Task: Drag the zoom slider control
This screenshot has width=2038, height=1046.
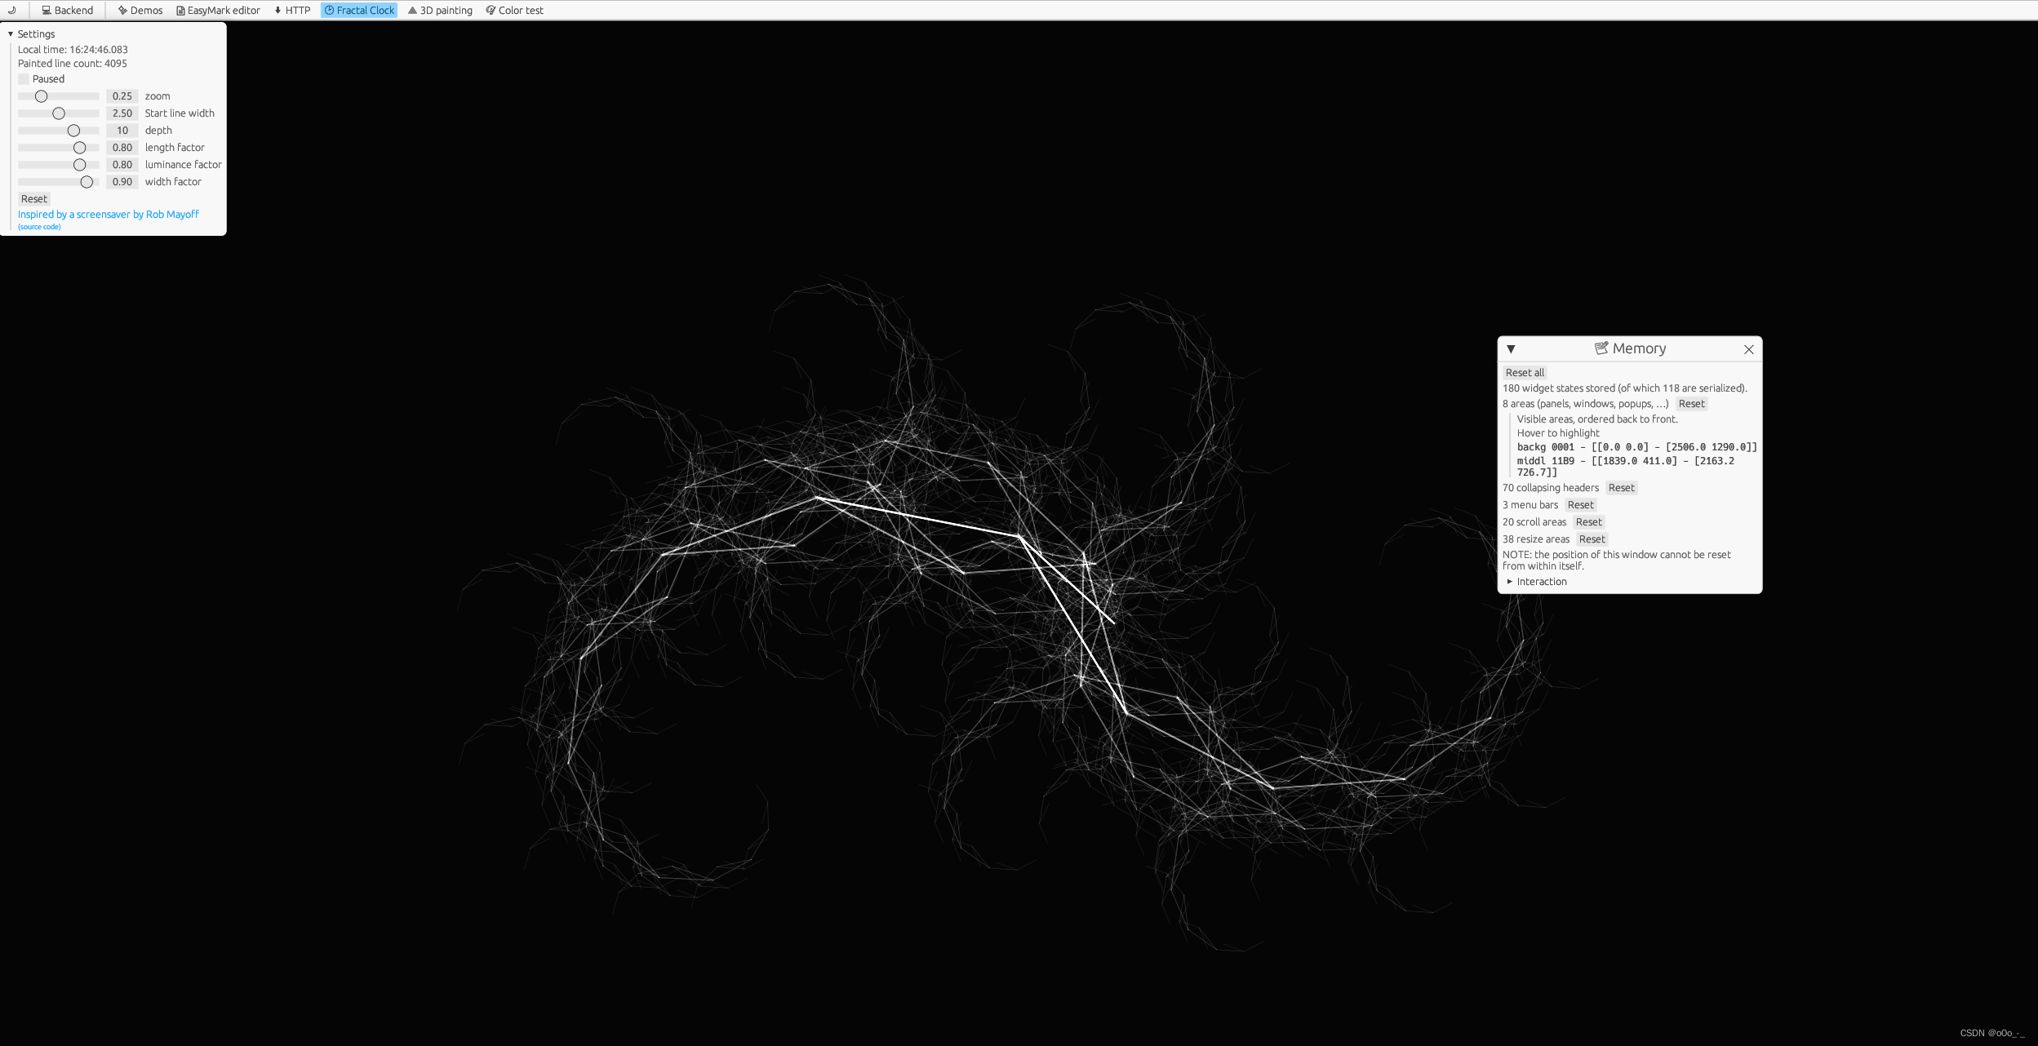Action: tap(40, 95)
